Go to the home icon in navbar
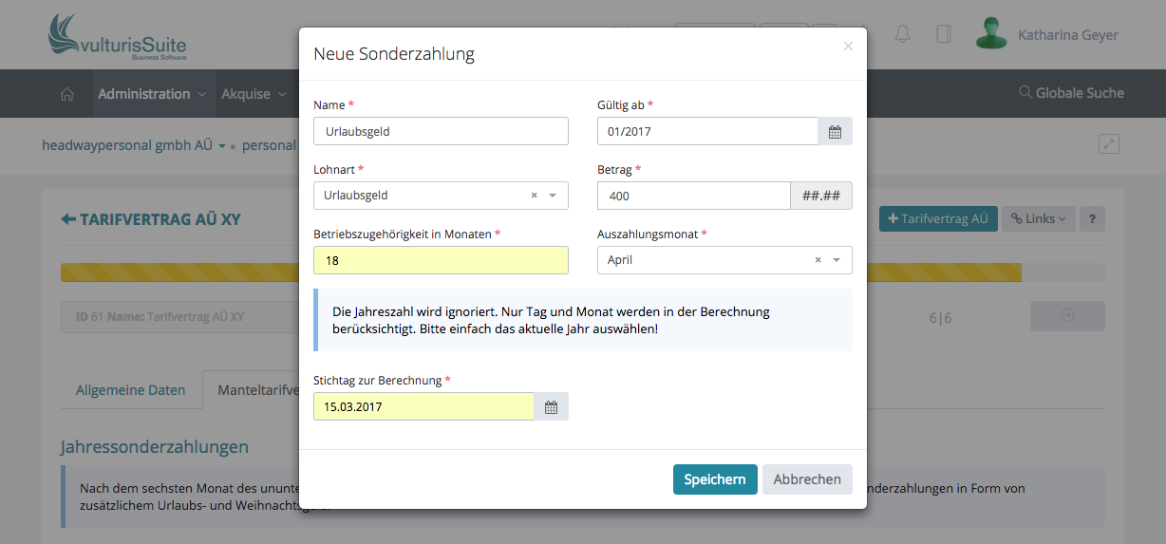The width and height of the screenshot is (1166, 544). tap(66, 94)
